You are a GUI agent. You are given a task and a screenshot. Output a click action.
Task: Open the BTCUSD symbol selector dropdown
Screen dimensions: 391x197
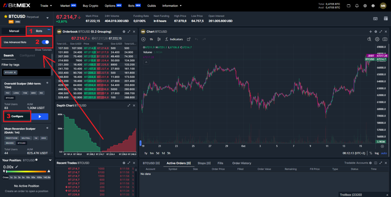(x=47, y=18)
